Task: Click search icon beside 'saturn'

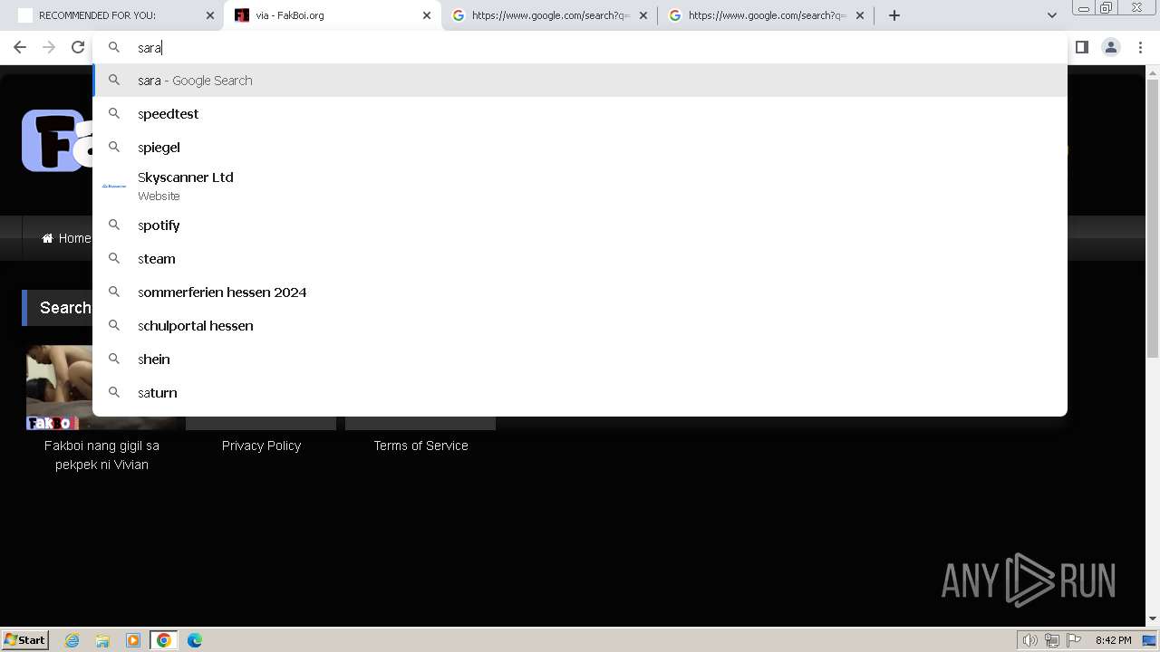Action: click(114, 392)
